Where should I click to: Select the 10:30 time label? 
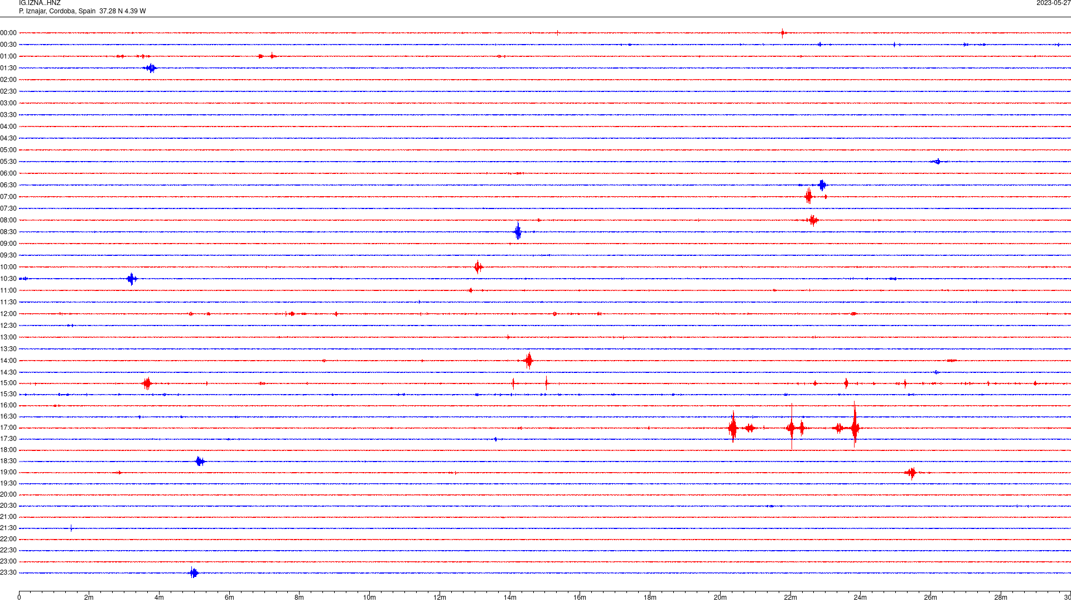click(x=8, y=279)
